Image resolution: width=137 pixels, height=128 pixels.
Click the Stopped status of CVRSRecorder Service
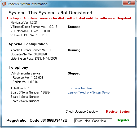74,73
